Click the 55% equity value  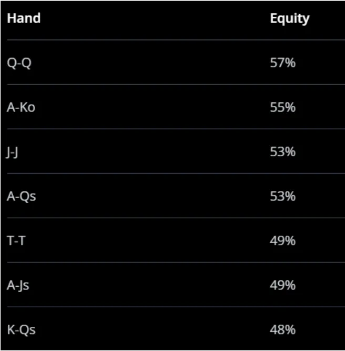282,107
